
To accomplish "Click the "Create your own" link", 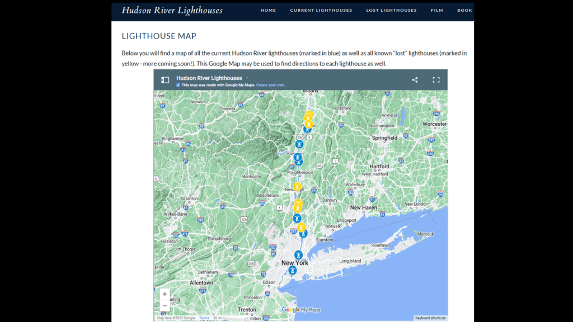I will [270, 85].
